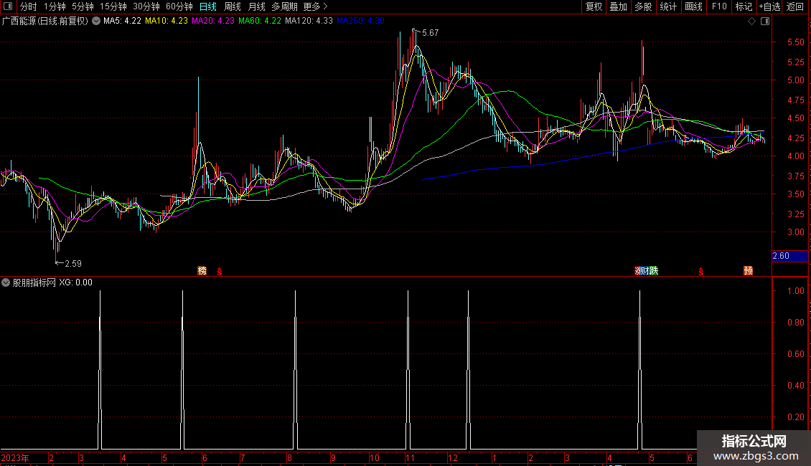Click month 11 on the time axis

pos(410,458)
